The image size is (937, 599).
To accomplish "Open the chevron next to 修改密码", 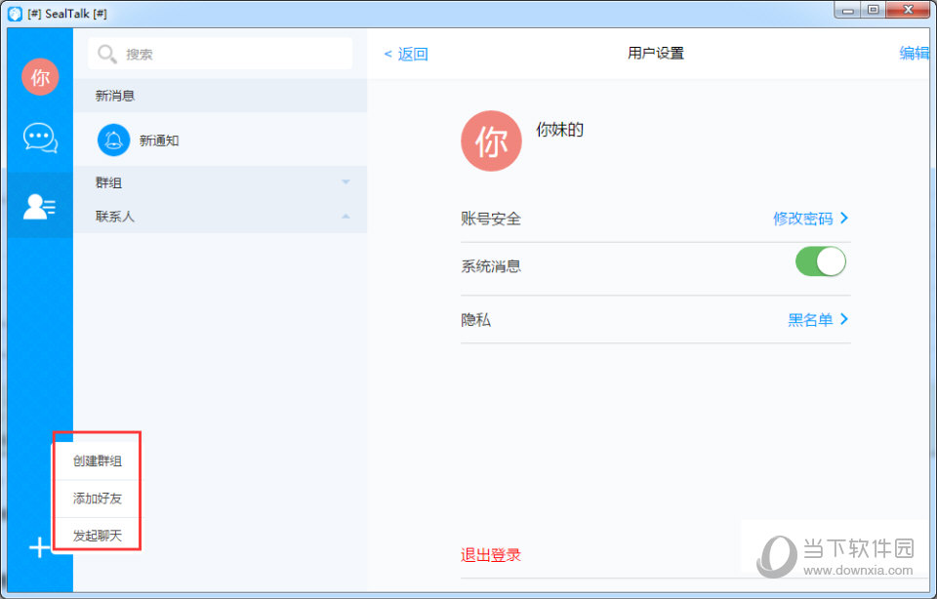I will pos(843,218).
